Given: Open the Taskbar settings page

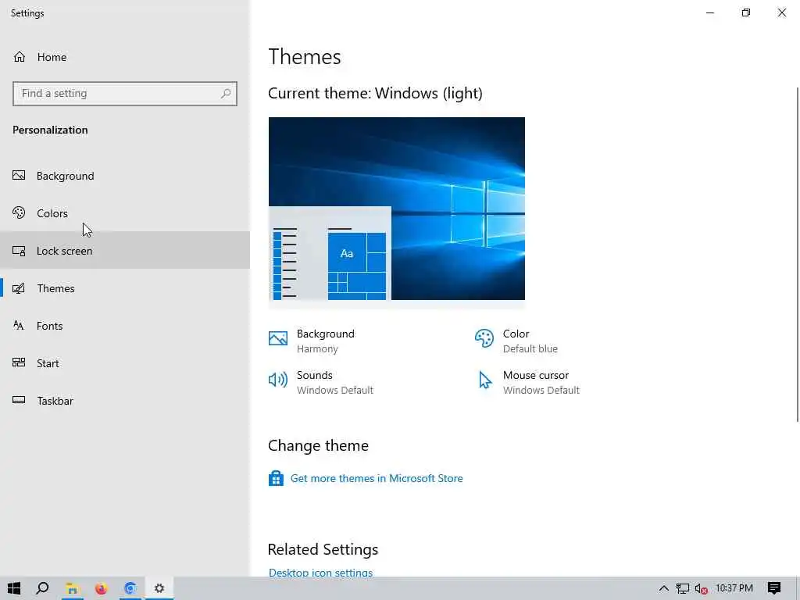Looking at the screenshot, I should click(x=125, y=401).
